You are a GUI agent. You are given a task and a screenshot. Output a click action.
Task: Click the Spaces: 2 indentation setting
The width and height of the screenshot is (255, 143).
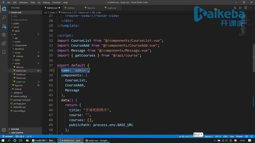point(209,137)
